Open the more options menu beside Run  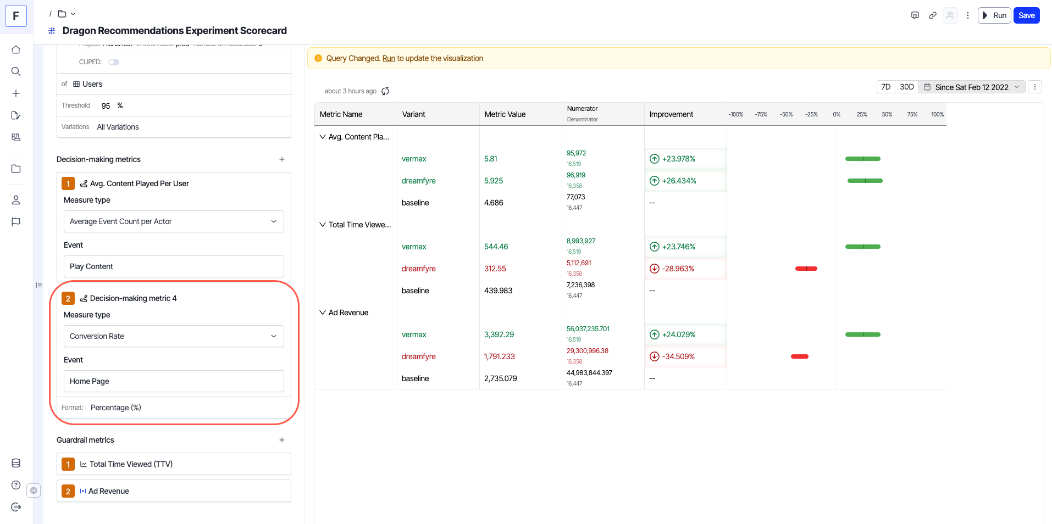click(968, 15)
